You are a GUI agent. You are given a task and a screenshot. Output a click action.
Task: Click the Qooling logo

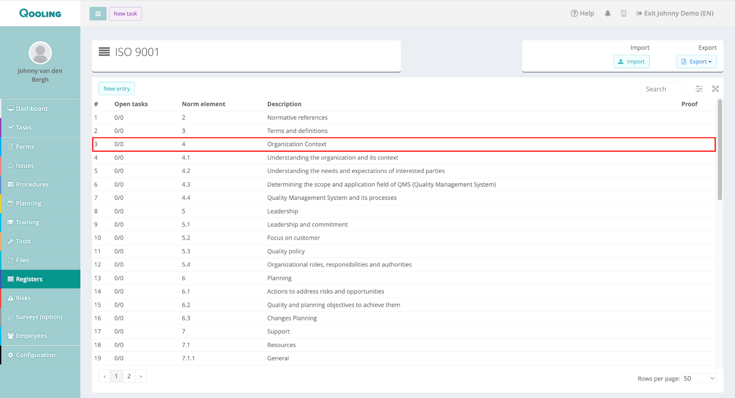(40, 13)
